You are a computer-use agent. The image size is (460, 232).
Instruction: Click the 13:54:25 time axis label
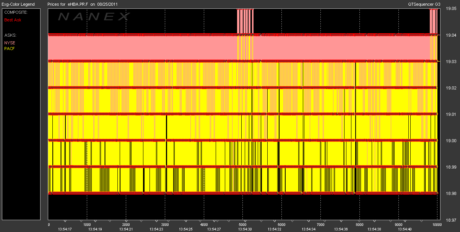pos(186,229)
